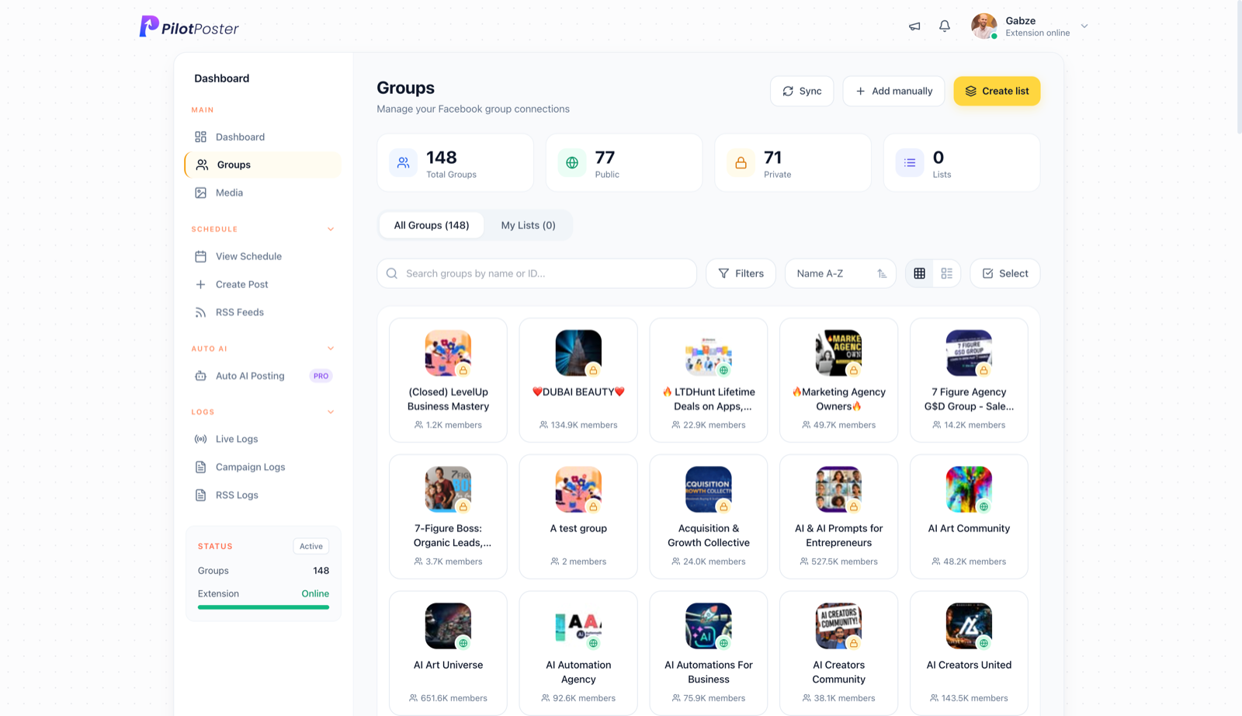Open (Closed) LevelUp Business Mastery group thumbnail
1242x716 pixels.
pos(448,353)
